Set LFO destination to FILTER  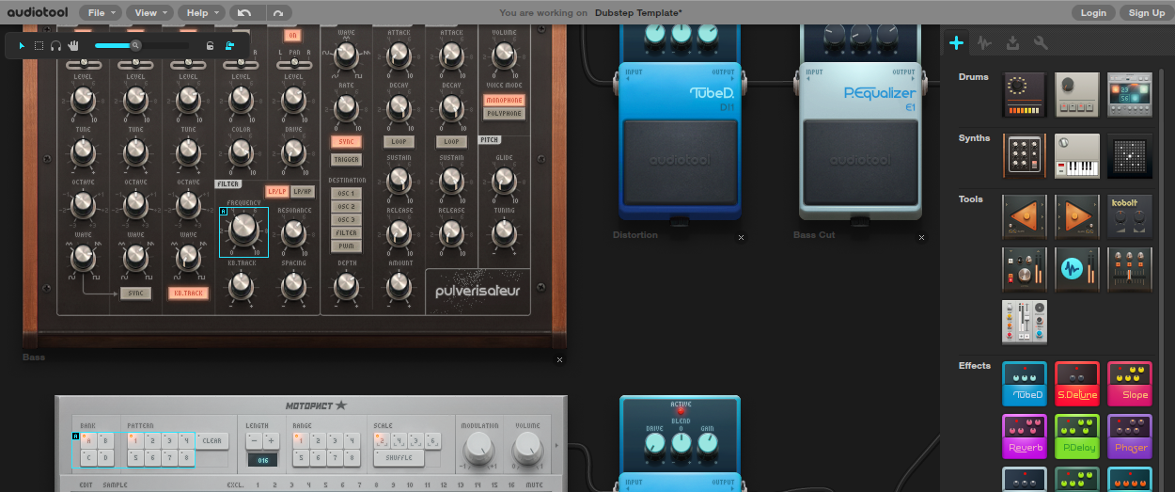click(x=346, y=232)
